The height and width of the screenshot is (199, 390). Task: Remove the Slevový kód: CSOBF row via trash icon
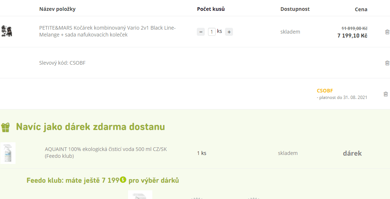click(387, 63)
